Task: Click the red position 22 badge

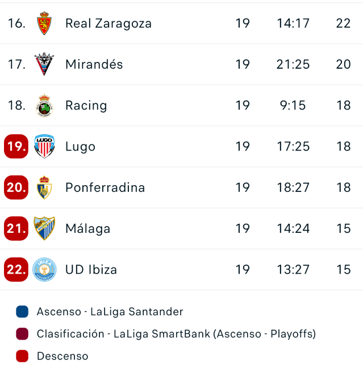Action: coord(16,269)
